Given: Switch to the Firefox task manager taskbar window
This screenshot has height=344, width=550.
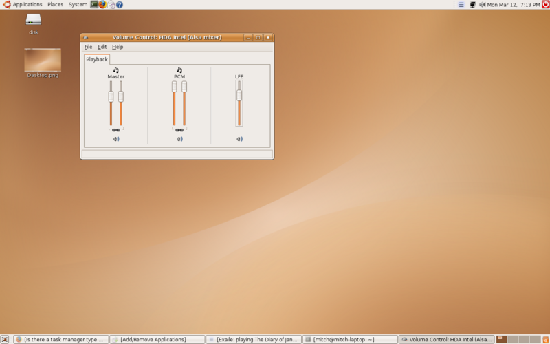Looking at the screenshot, I should [x=61, y=339].
